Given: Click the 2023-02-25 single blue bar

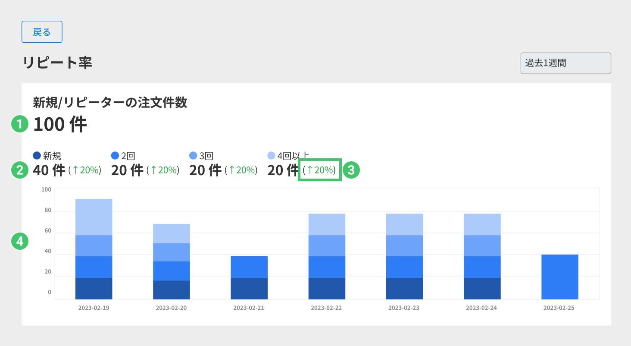Looking at the screenshot, I should pyautogui.click(x=559, y=277).
